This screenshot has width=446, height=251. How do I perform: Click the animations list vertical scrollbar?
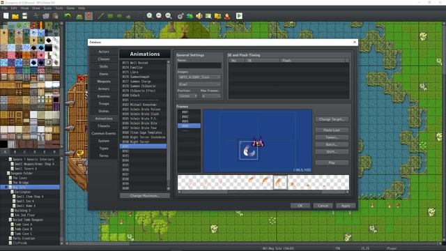(169, 125)
